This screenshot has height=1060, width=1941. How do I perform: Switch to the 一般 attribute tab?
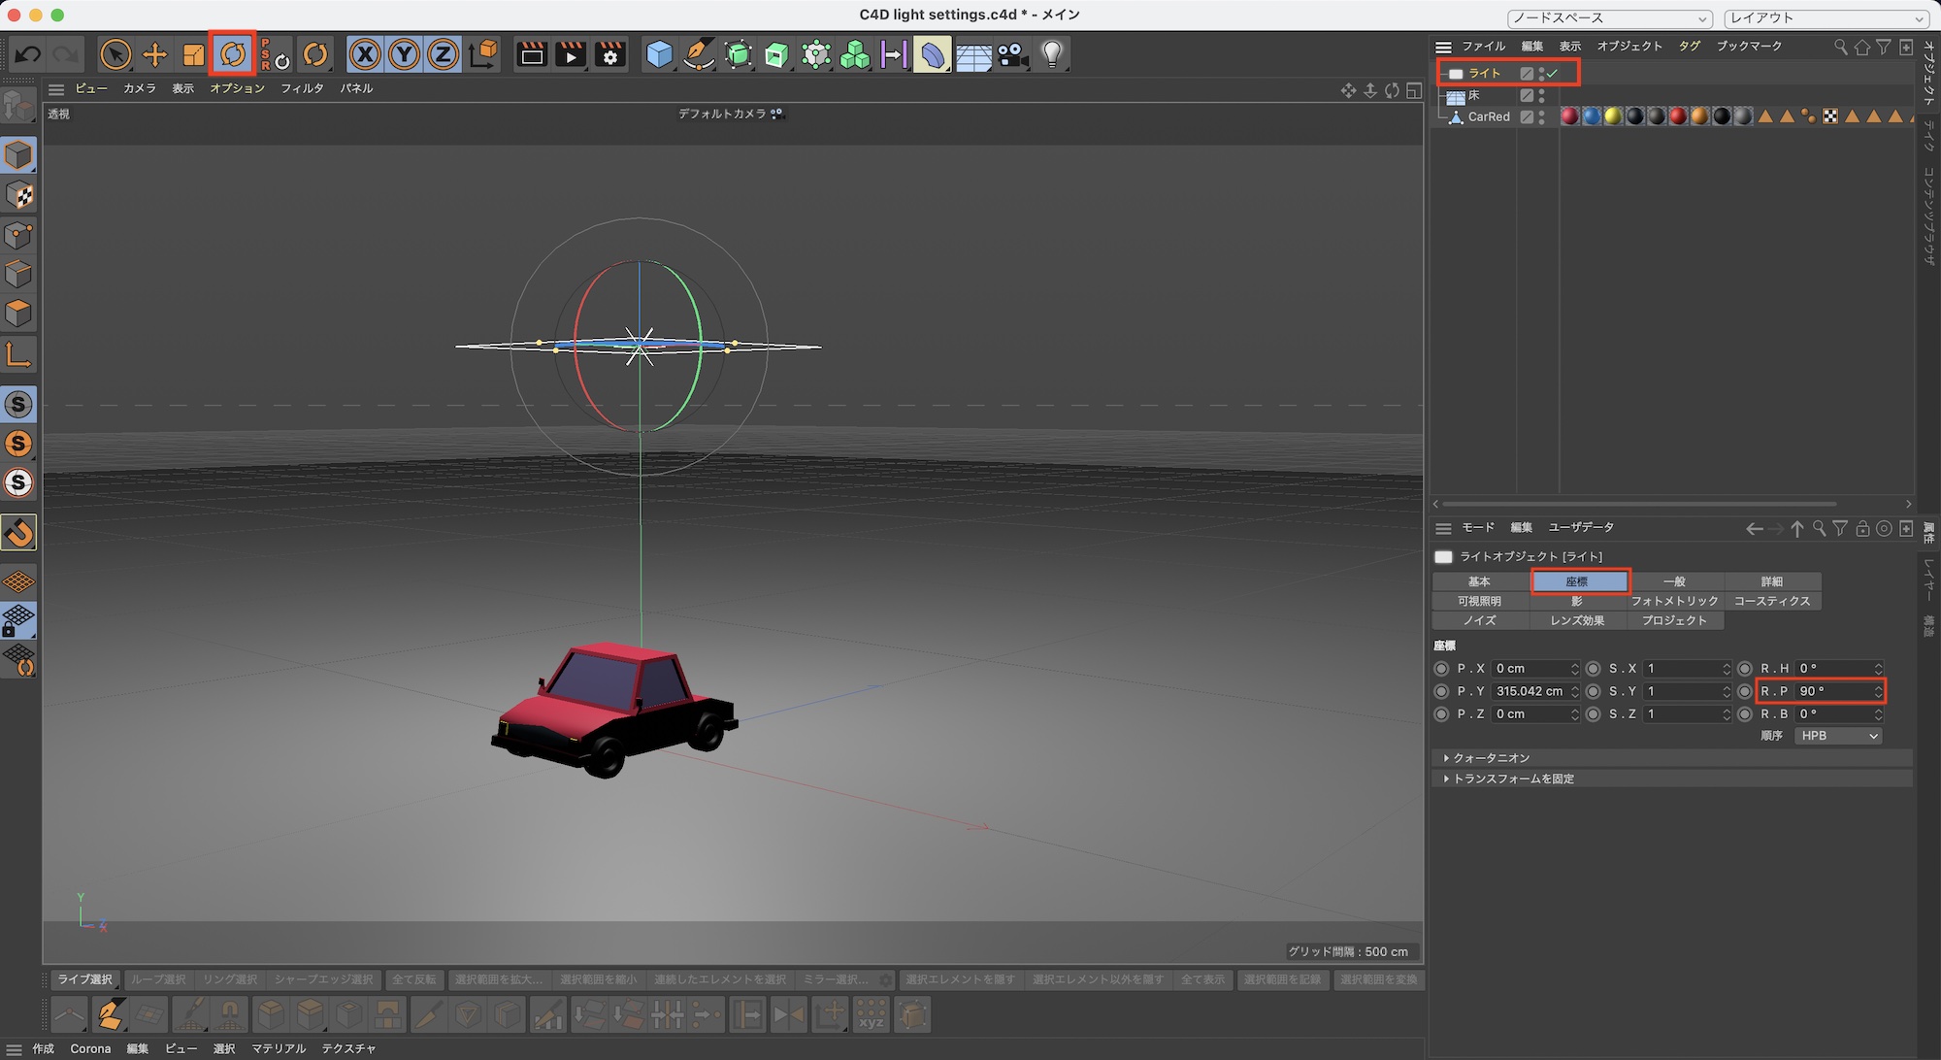pos(1674,581)
